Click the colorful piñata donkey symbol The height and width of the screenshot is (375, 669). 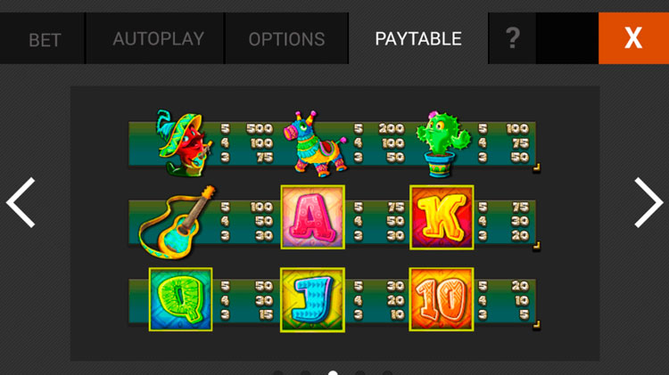point(315,144)
